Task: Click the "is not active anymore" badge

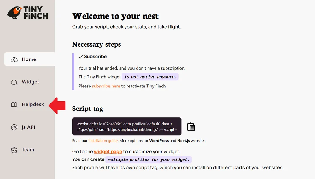Action: [150, 77]
